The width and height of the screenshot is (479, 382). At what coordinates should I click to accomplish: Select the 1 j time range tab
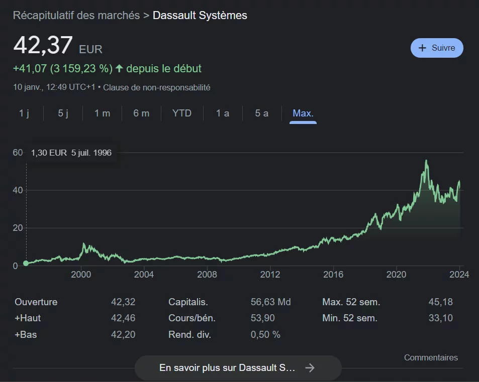click(x=24, y=113)
